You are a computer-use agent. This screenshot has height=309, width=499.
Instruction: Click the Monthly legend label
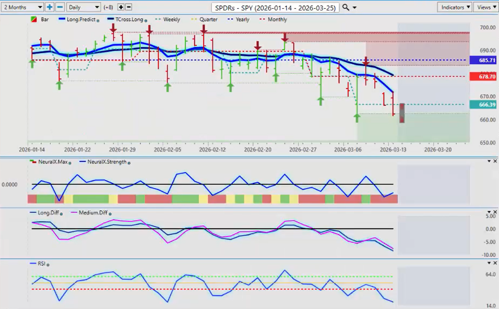coord(277,20)
